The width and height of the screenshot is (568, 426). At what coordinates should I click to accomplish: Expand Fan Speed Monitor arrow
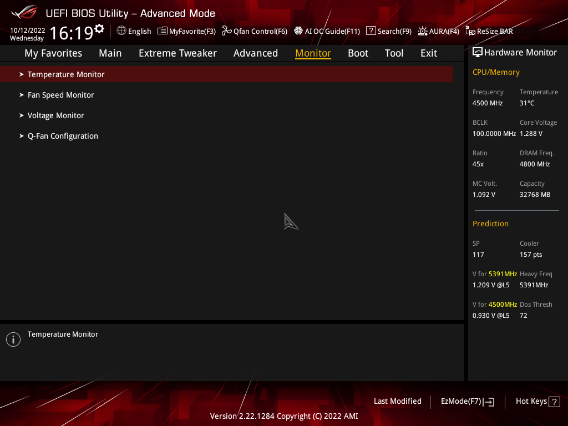point(22,95)
